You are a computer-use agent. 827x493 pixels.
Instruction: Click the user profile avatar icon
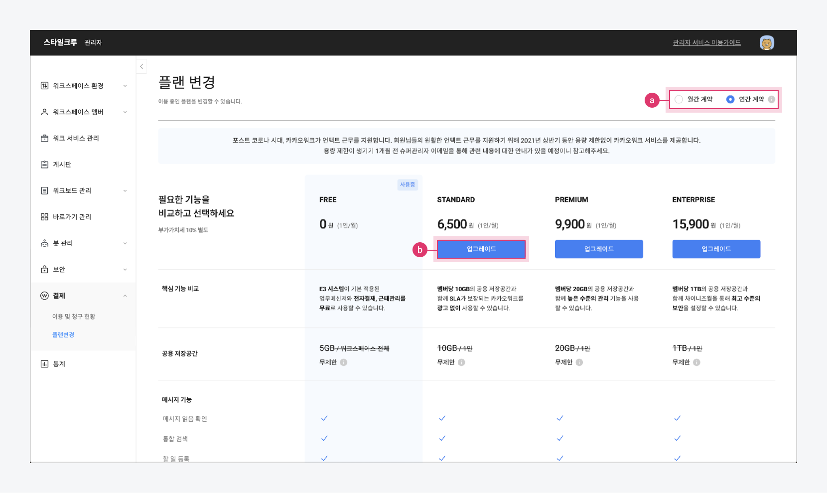766,43
